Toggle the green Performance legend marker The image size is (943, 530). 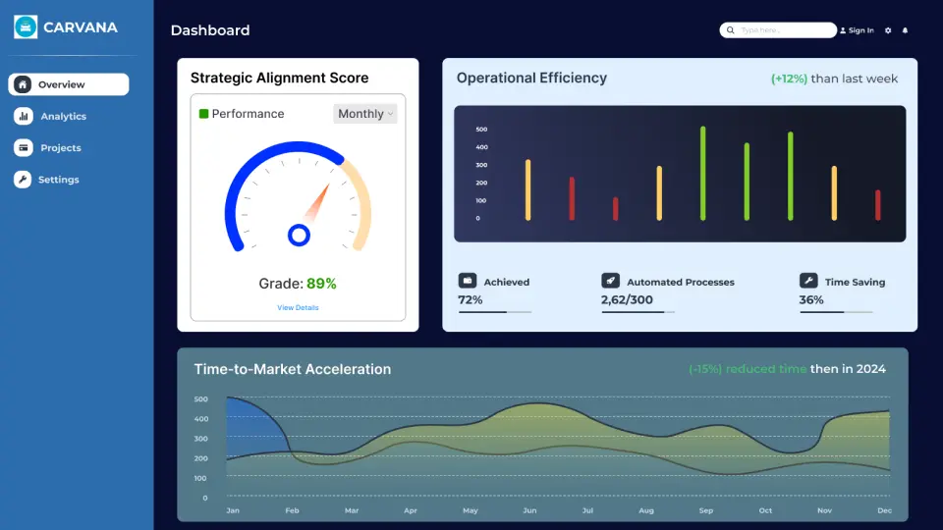pos(203,114)
